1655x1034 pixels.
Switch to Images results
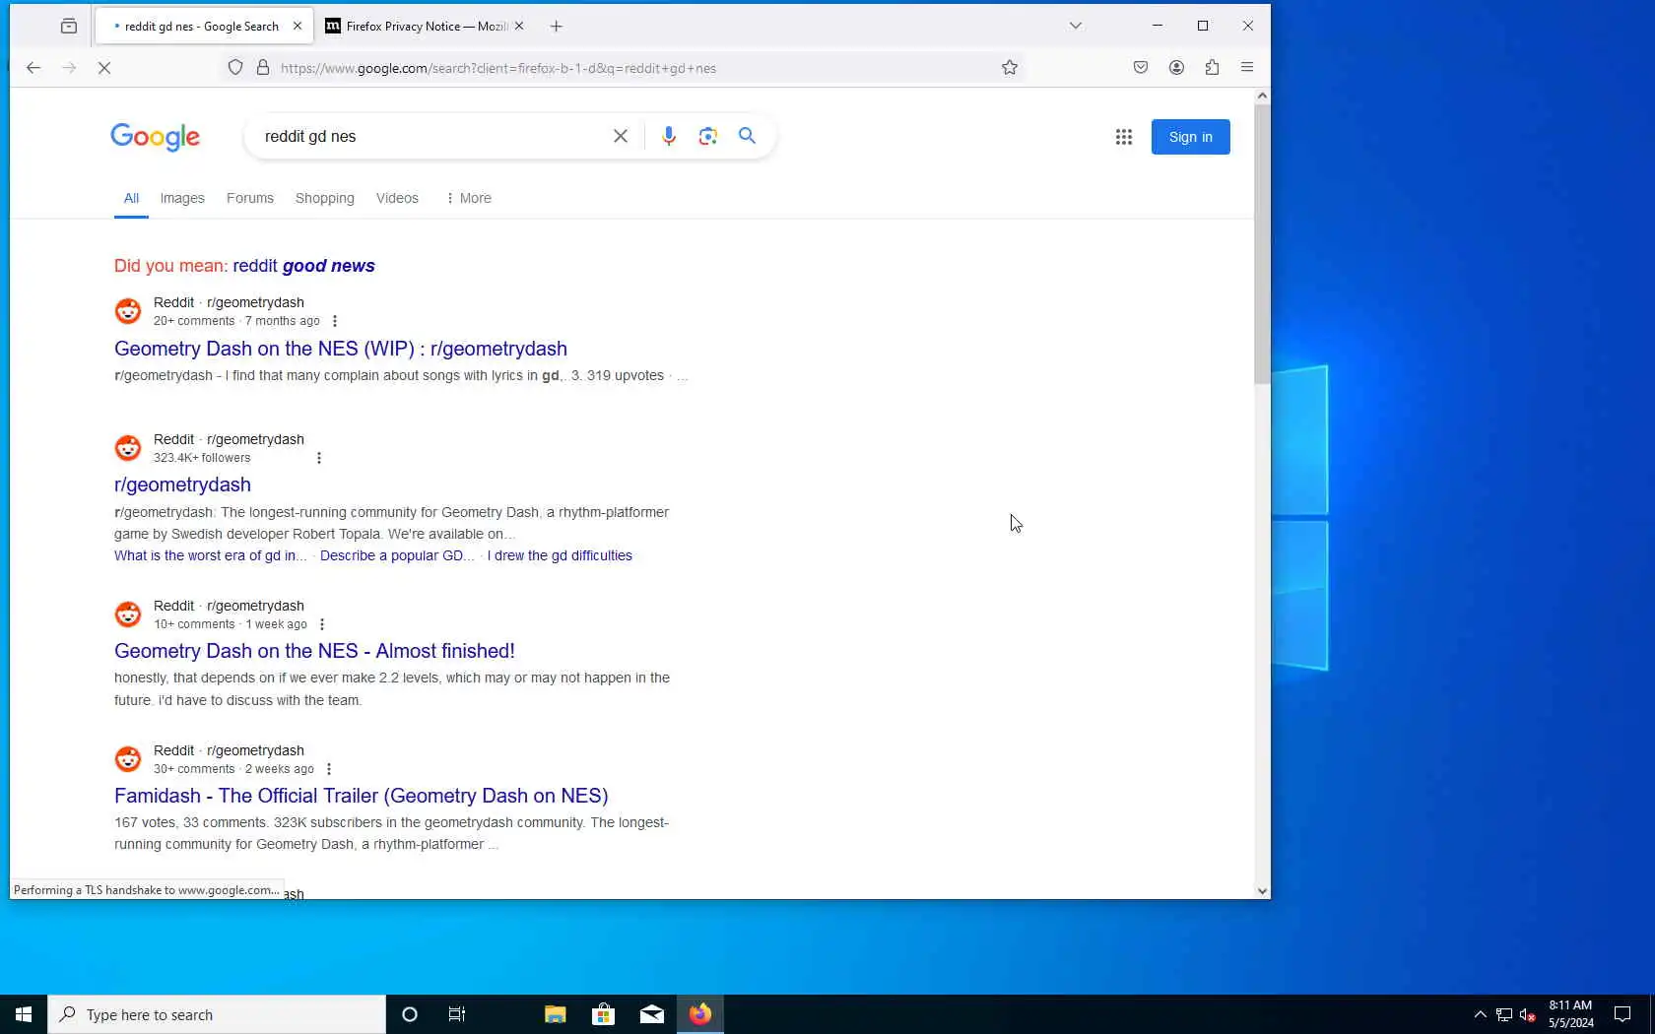tap(182, 198)
